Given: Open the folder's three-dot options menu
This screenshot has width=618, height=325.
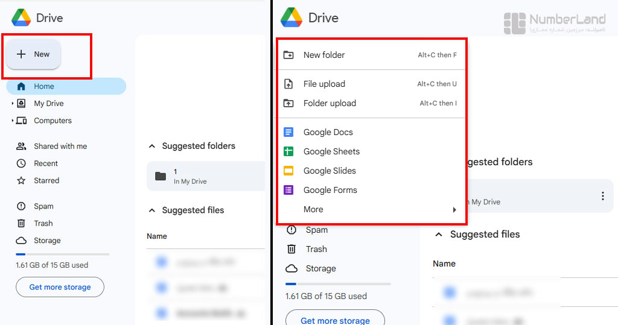Looking at the screenshot, I should click(x=603, y=196).
